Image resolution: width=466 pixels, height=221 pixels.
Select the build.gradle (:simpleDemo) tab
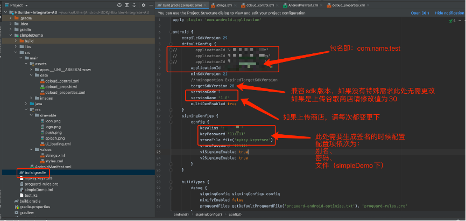181,5
